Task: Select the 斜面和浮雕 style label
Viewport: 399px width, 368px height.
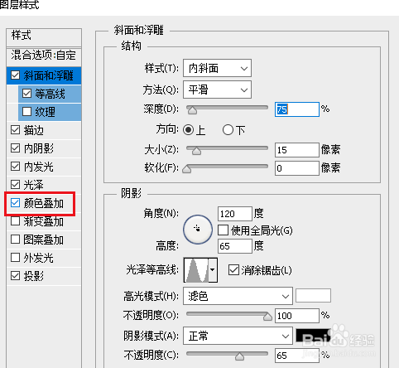Action: tap(49, 75)
